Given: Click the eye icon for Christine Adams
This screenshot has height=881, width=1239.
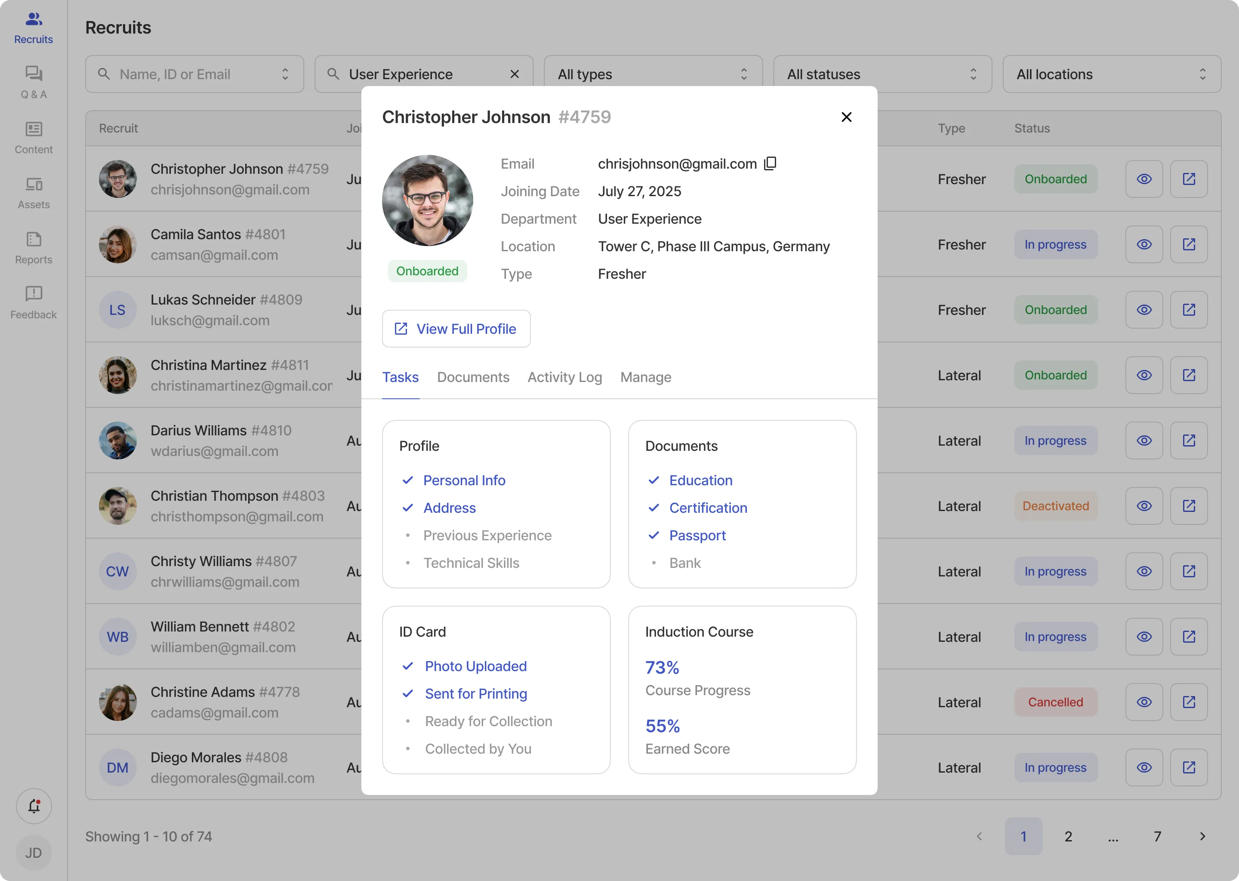Looking at the screenshot, I should [1144, 702].
